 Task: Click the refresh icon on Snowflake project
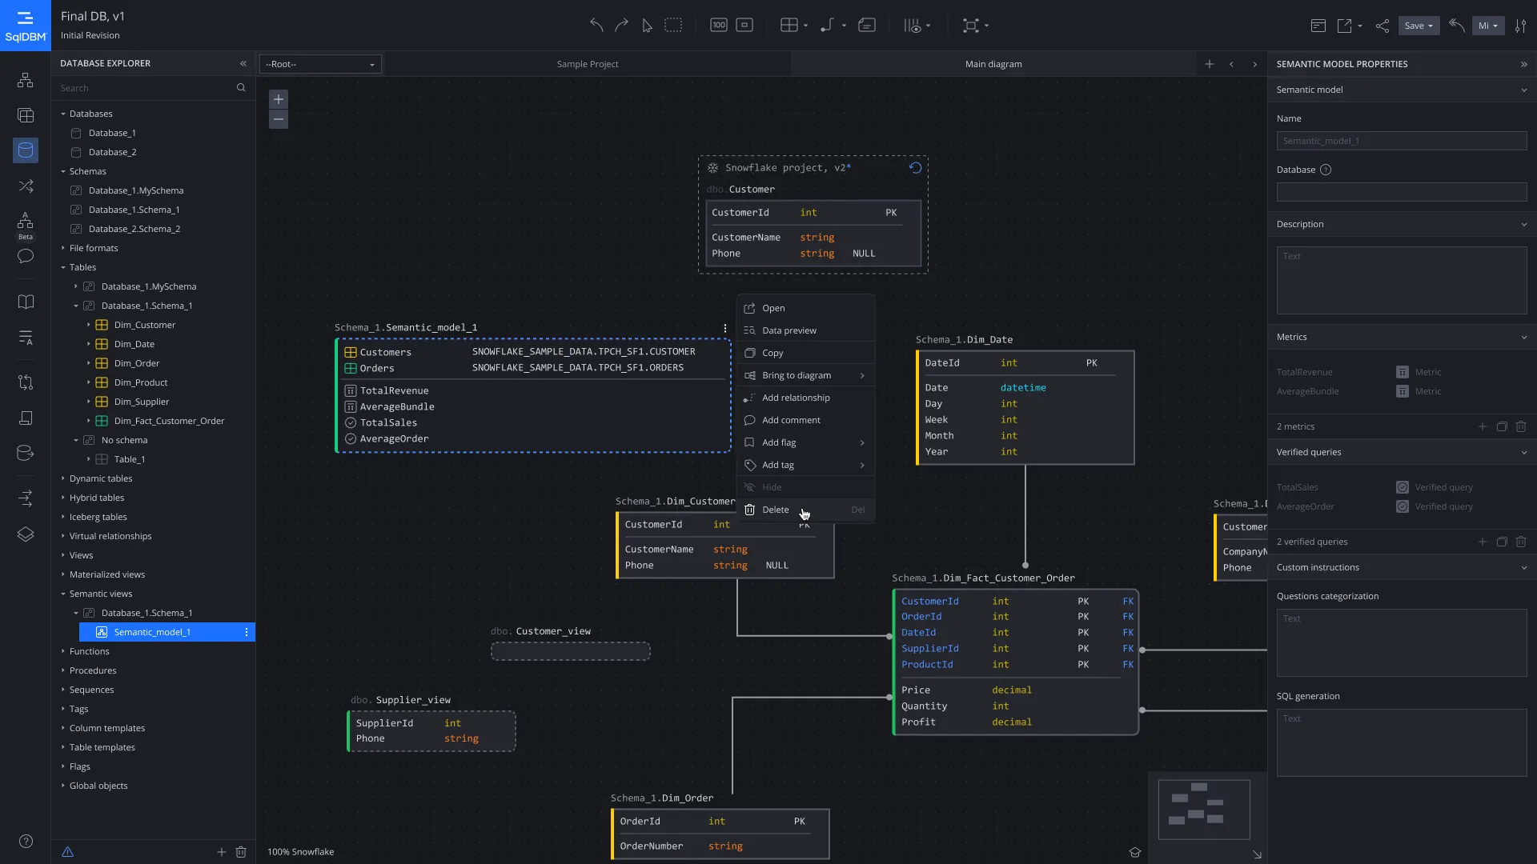click(915, 168)
